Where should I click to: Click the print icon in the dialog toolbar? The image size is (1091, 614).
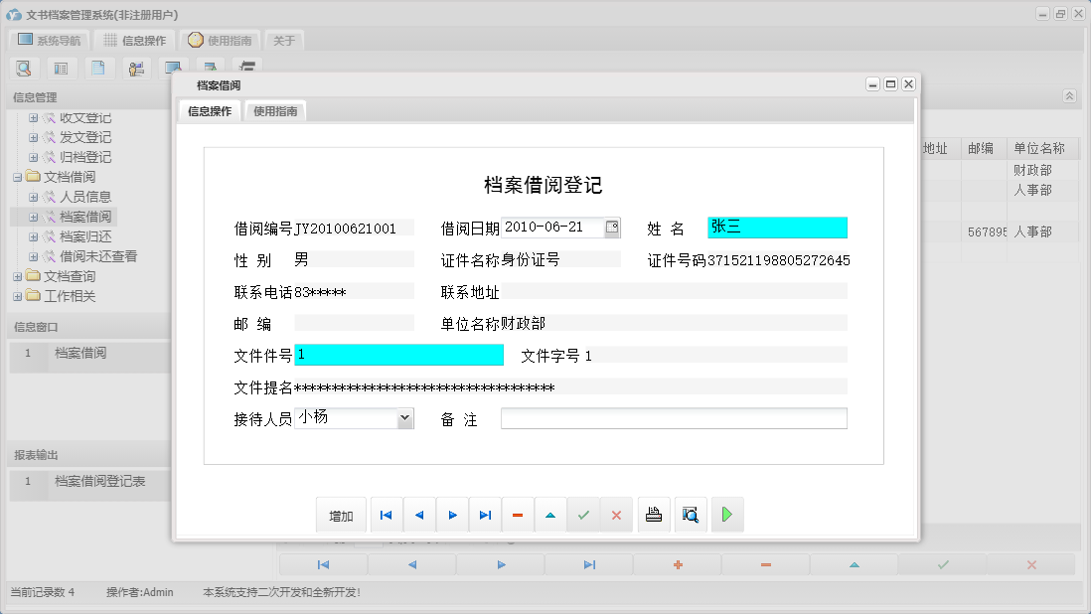[x=653, y=515]
